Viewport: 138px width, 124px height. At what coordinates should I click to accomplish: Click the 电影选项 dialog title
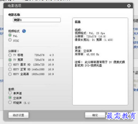point(14,6)
